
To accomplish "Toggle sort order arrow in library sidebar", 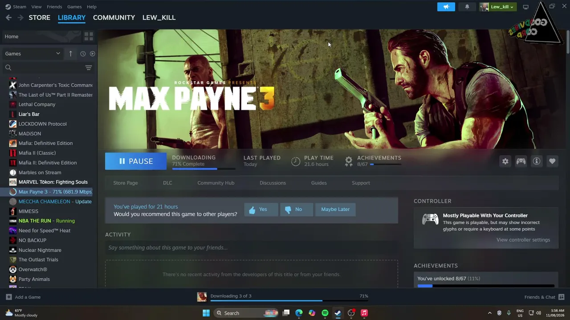I will pyautogui.click(x=70, y=53).
